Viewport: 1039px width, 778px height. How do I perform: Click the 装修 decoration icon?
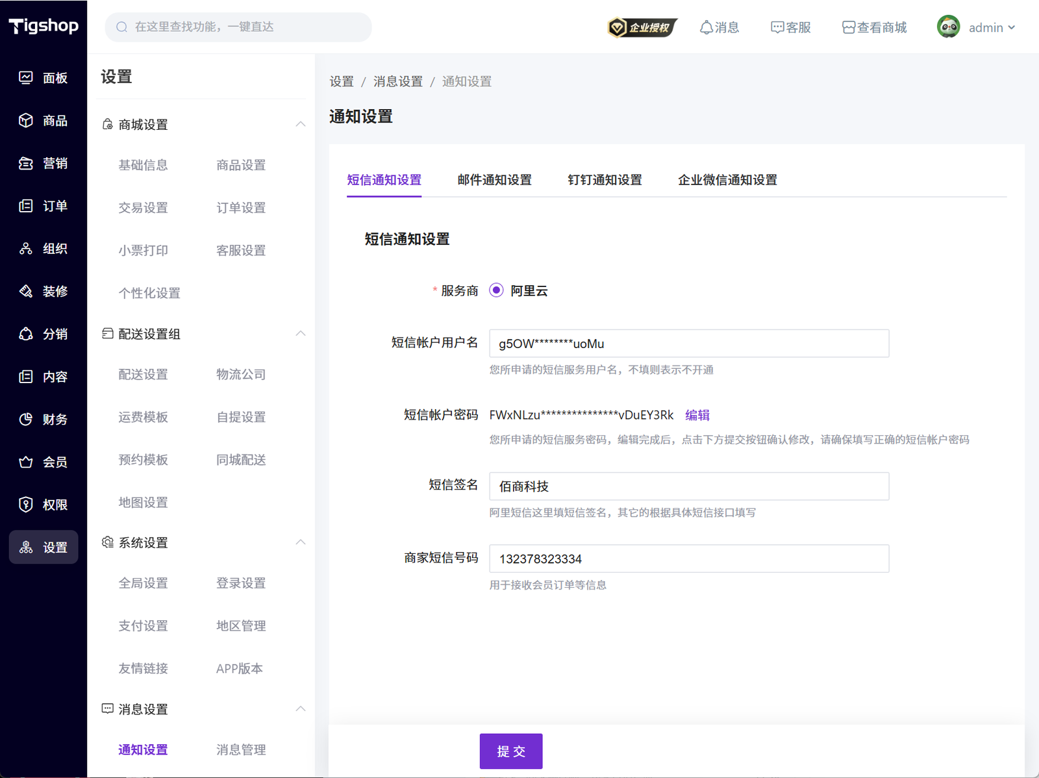[x=26, y=292]
